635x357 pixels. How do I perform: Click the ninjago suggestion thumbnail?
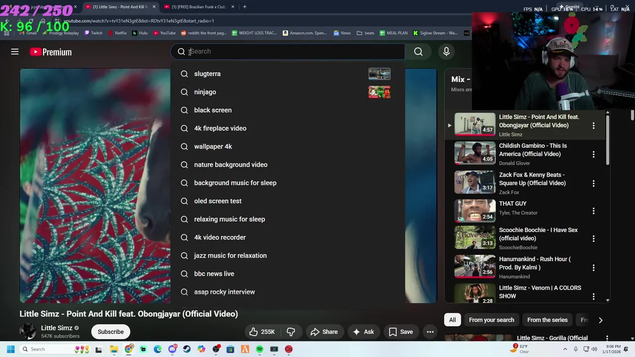point(380,92)
